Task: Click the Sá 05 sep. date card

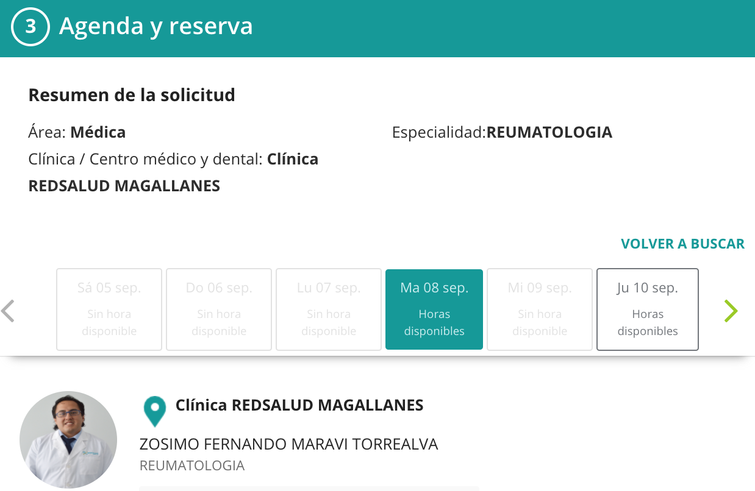Action: pyautogui.click(x=109, y=309)
